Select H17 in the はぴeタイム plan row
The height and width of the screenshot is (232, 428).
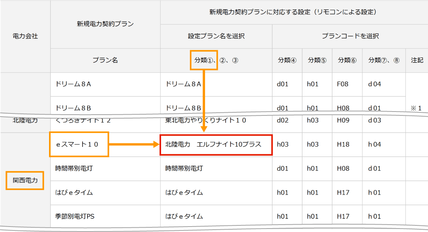tap(343, 192)
